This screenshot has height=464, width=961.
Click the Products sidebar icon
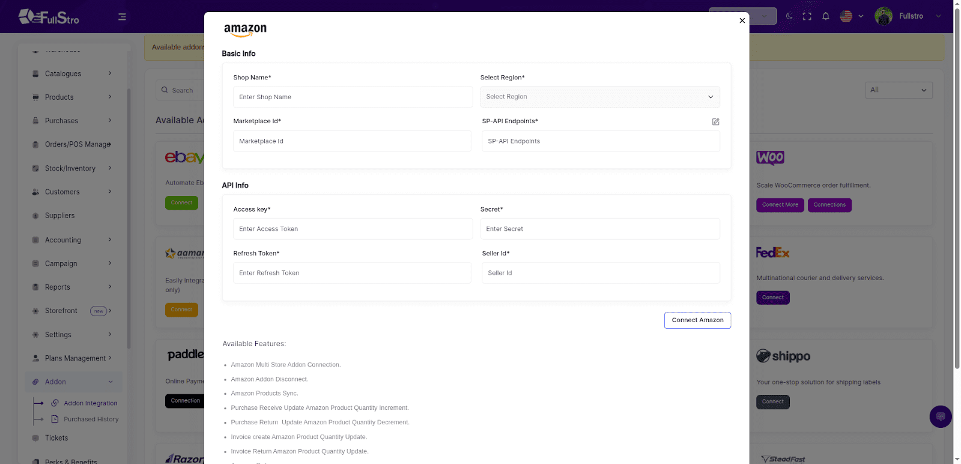click(x=35, y=97)
